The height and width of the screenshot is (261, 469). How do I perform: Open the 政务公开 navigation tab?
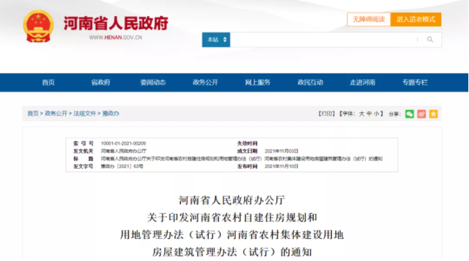(205, 82)
